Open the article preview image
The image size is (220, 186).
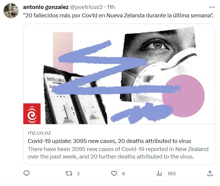(119, 74)
